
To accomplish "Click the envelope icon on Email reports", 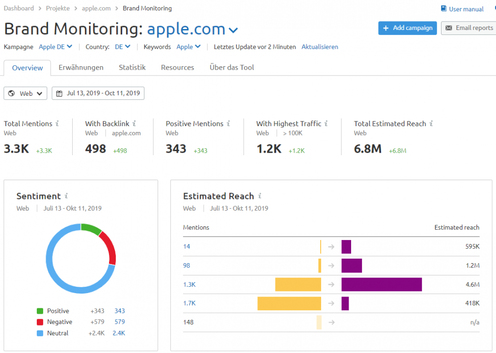I will click(x=448, y=28).
